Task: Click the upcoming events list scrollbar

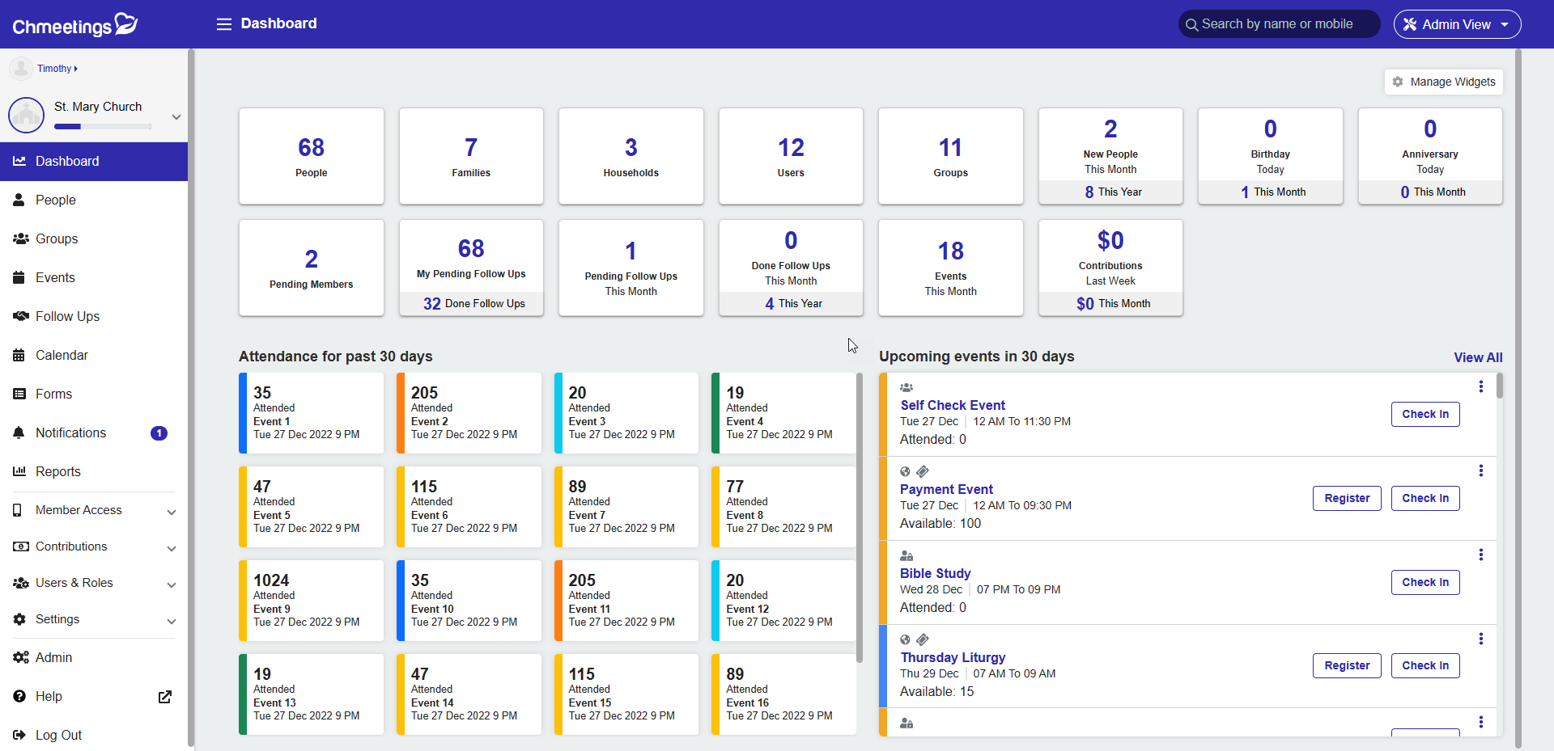Action: [x=1500, y=386]
